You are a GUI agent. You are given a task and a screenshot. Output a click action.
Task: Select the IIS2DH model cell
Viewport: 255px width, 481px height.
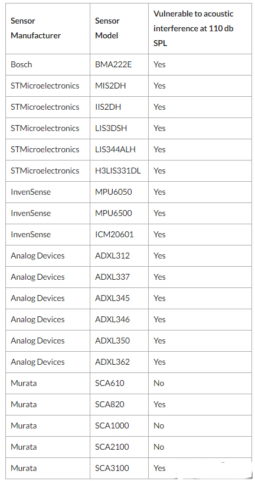click(x=108, y=107)
